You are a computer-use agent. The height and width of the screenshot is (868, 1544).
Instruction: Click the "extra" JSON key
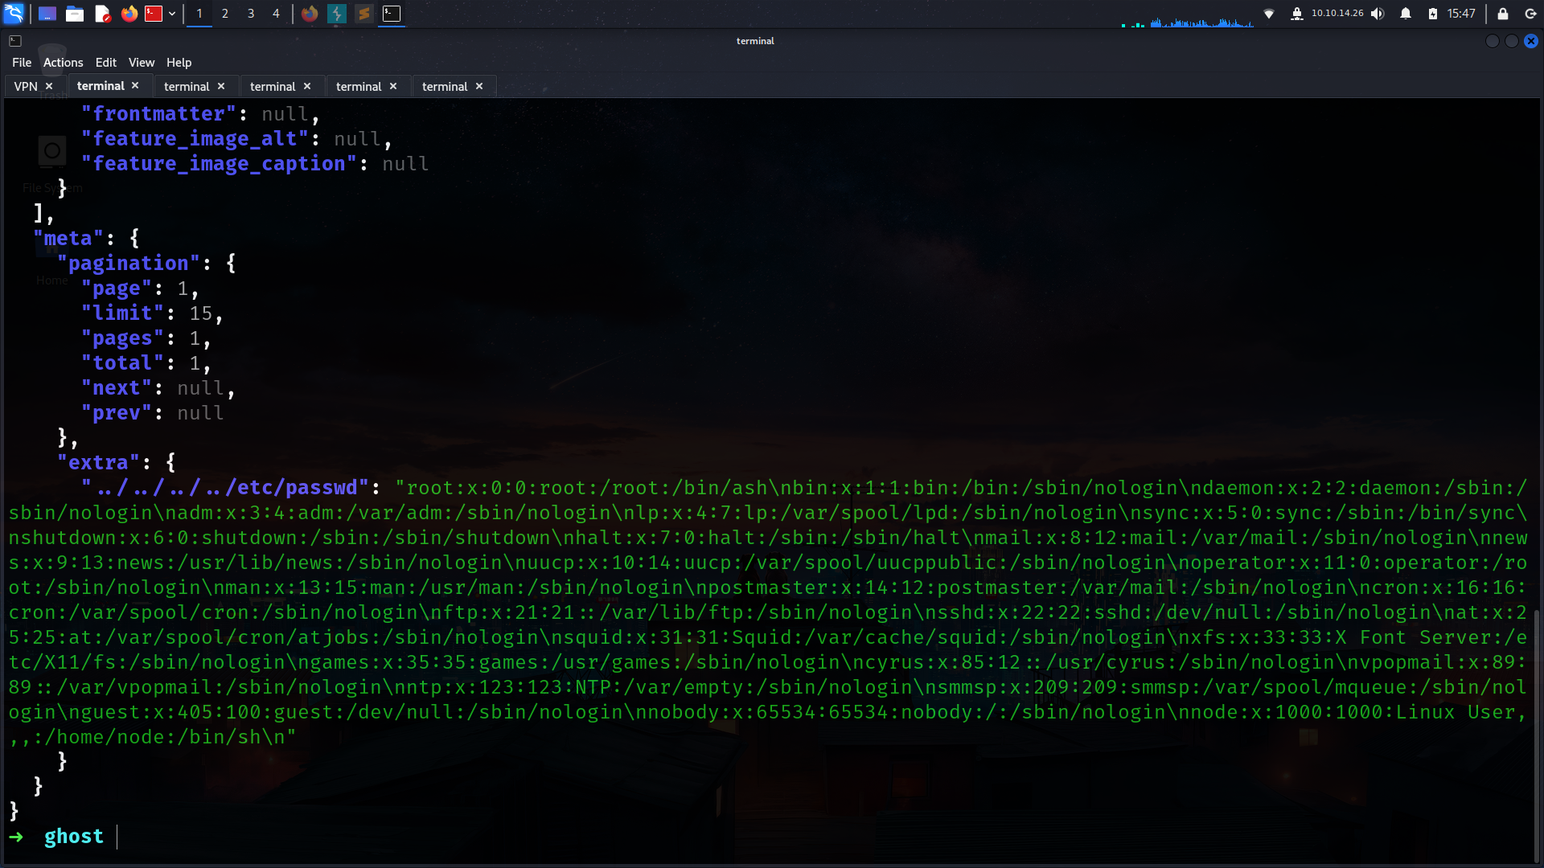pyautogui.click(x=98, y=463)
